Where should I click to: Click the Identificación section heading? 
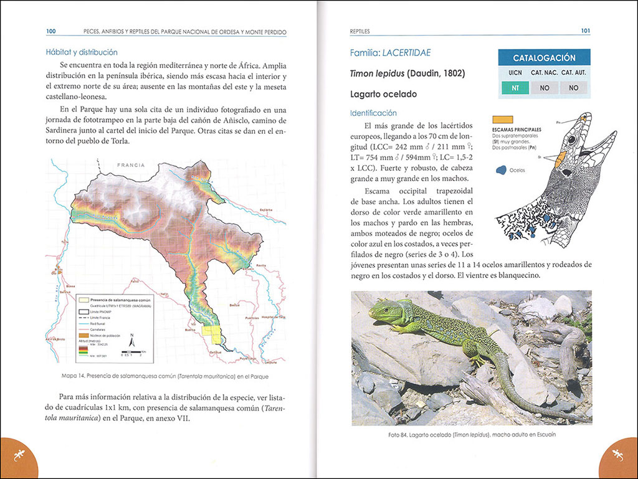(373, 113)
